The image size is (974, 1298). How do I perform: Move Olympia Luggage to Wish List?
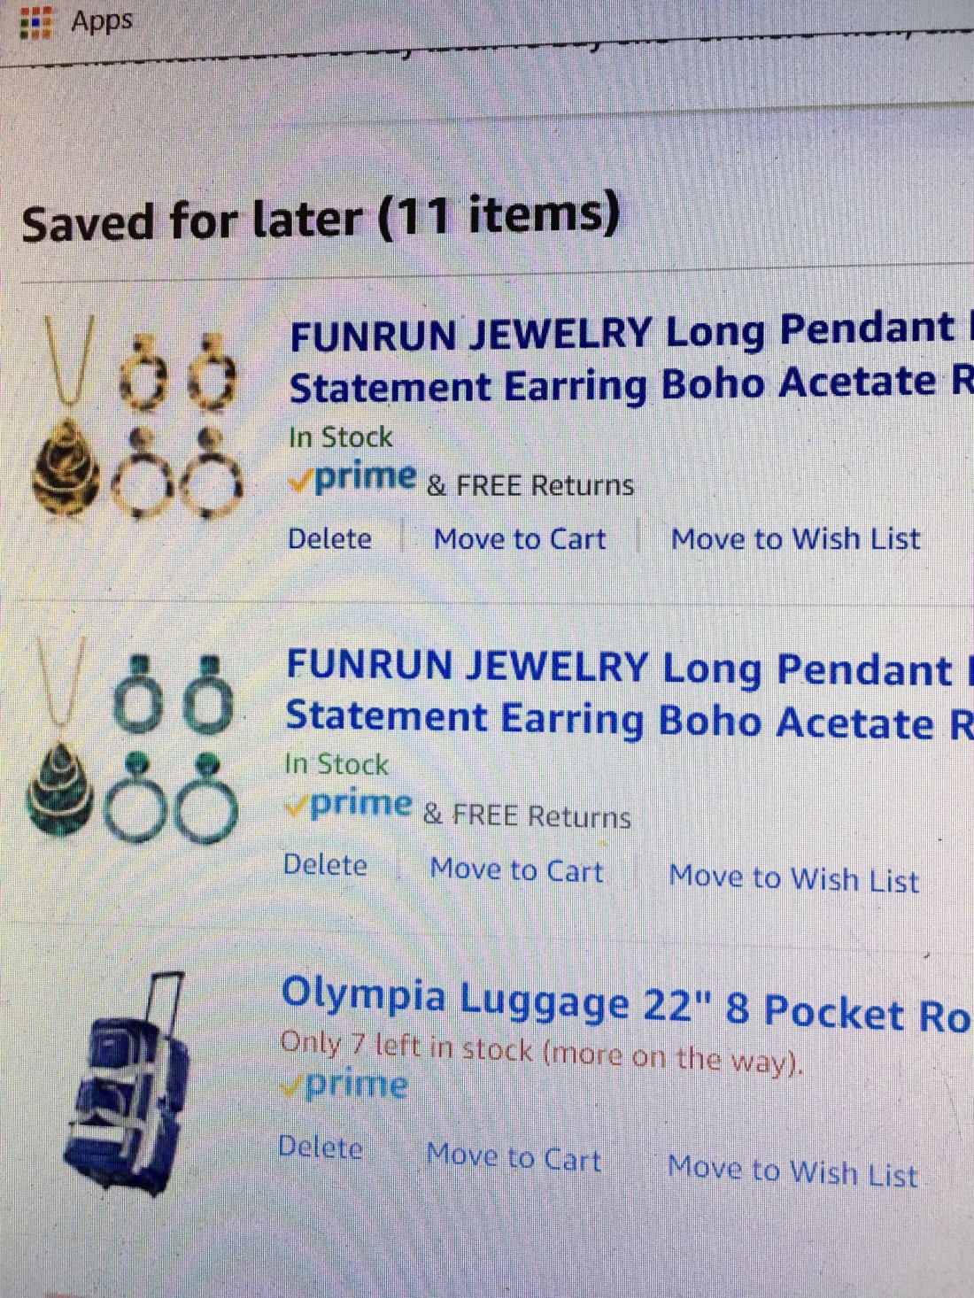(x=792, y=1171)
